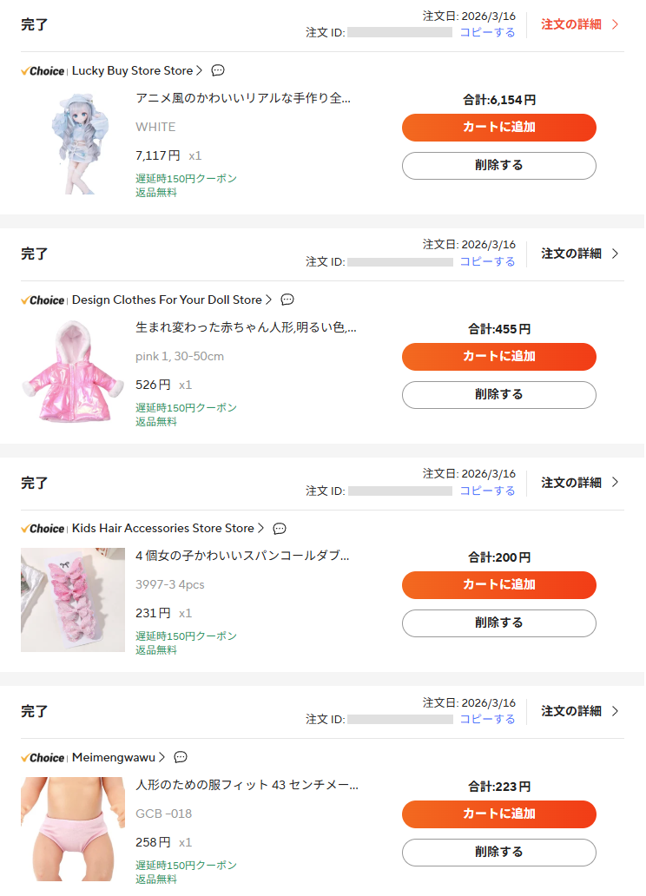Open the anime doll product thumbnail

[x=73, y=142]
